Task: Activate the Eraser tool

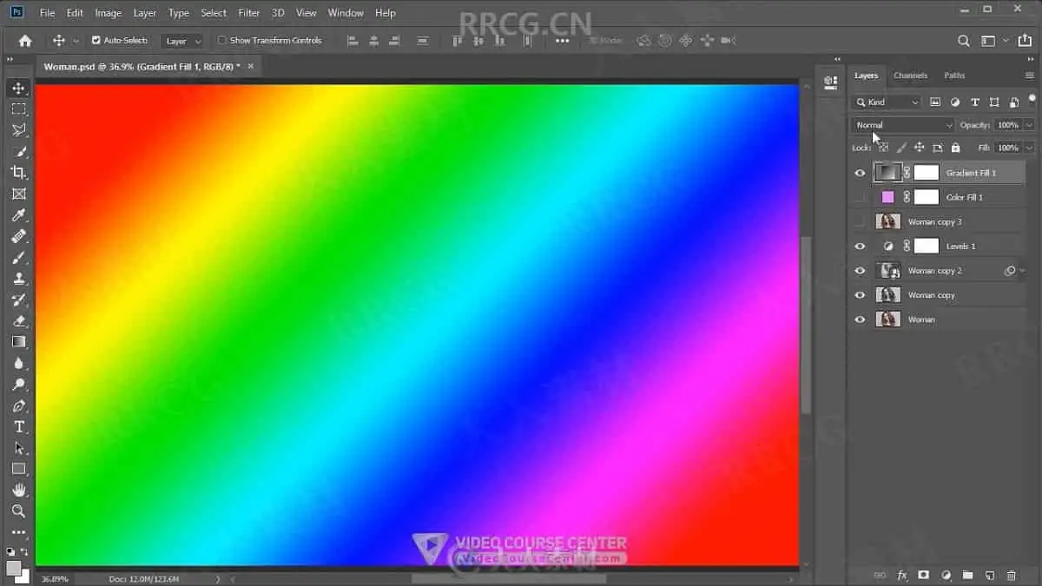Action: coord(19,321)
